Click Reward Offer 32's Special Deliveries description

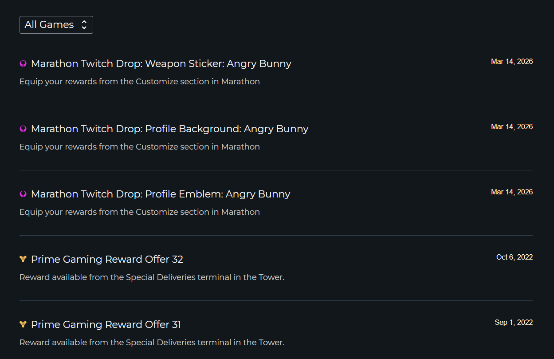pos(152,277)
